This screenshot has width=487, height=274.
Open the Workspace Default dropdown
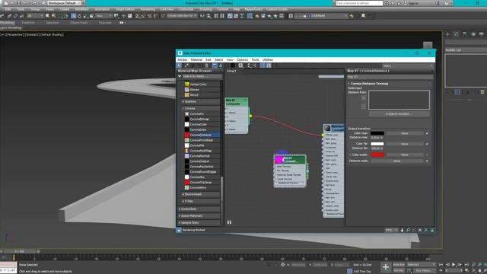(x=64, y=3)
